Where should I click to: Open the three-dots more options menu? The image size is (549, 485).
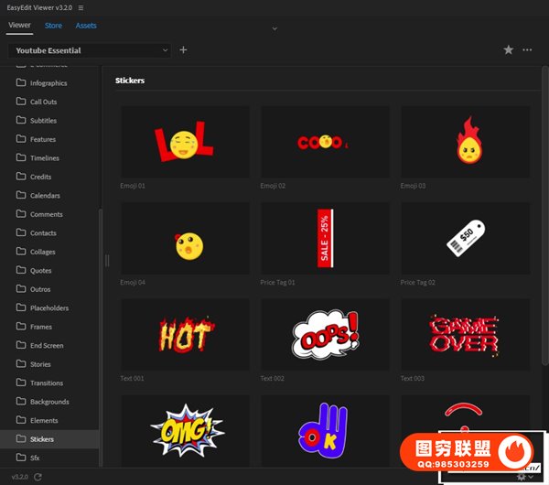pos(527,50)
